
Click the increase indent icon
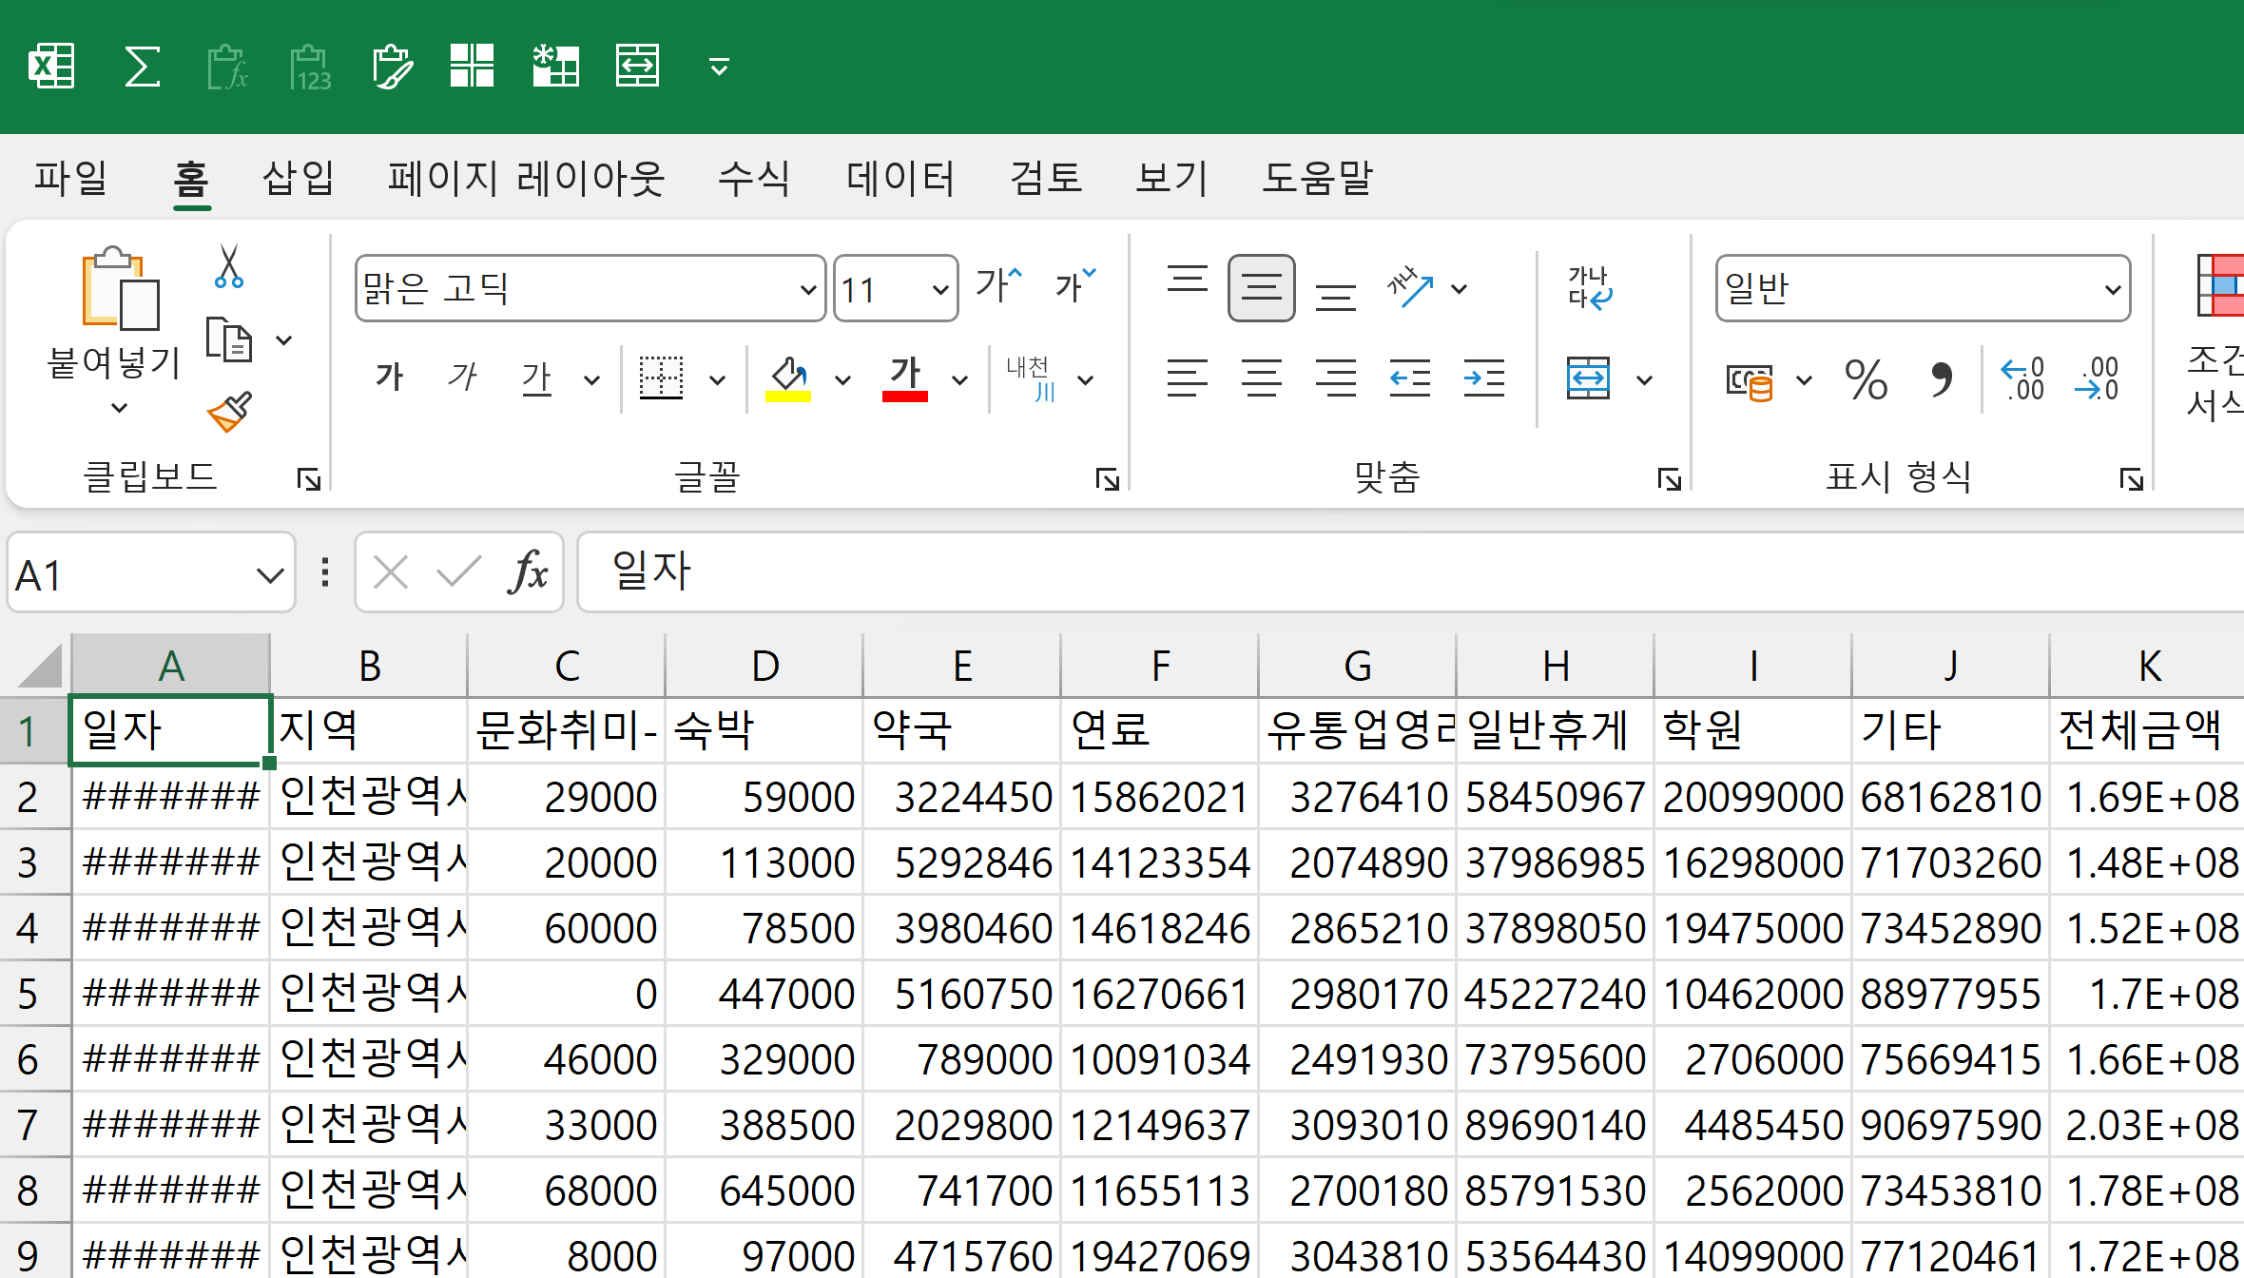point(1483,379)
